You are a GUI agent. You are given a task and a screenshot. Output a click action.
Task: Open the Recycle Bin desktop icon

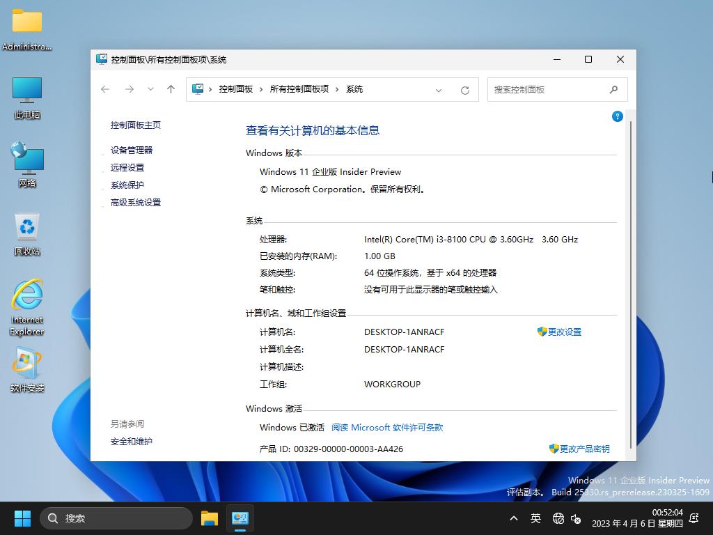27,234
